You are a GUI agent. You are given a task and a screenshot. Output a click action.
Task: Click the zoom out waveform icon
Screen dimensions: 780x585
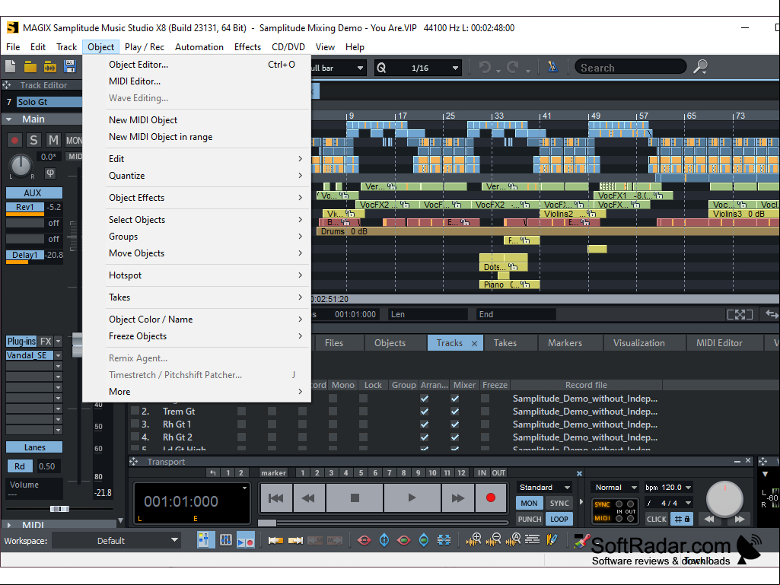pyautogui.click(x=493, y=540)
